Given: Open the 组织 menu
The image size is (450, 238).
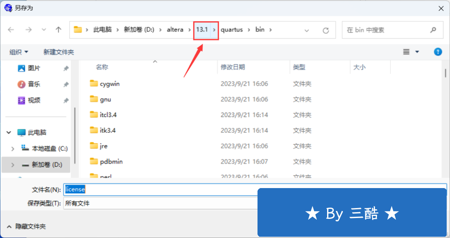Looking at the screenshot, I should click(x=19, y=52).
